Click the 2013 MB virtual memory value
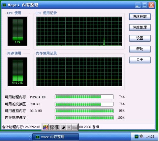159x141 pixels. tap(36, 111)
